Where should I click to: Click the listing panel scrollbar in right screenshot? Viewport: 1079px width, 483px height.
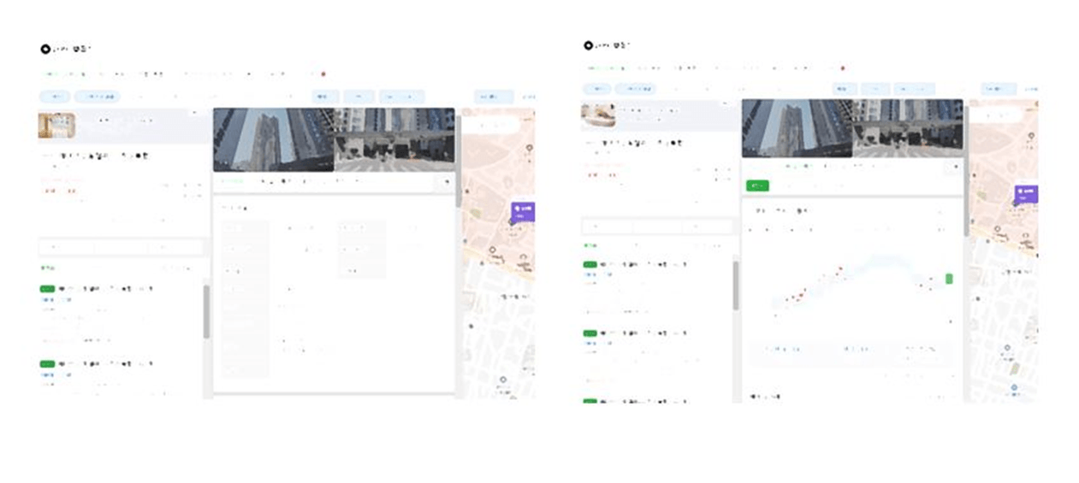coord(735,286)
